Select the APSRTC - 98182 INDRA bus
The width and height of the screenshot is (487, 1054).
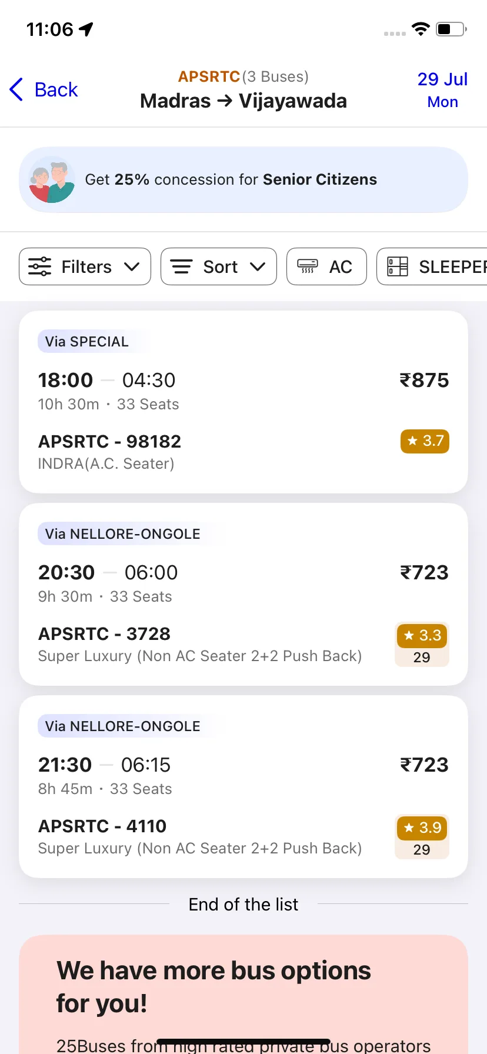pyautogui.click(x=243, y=402)
